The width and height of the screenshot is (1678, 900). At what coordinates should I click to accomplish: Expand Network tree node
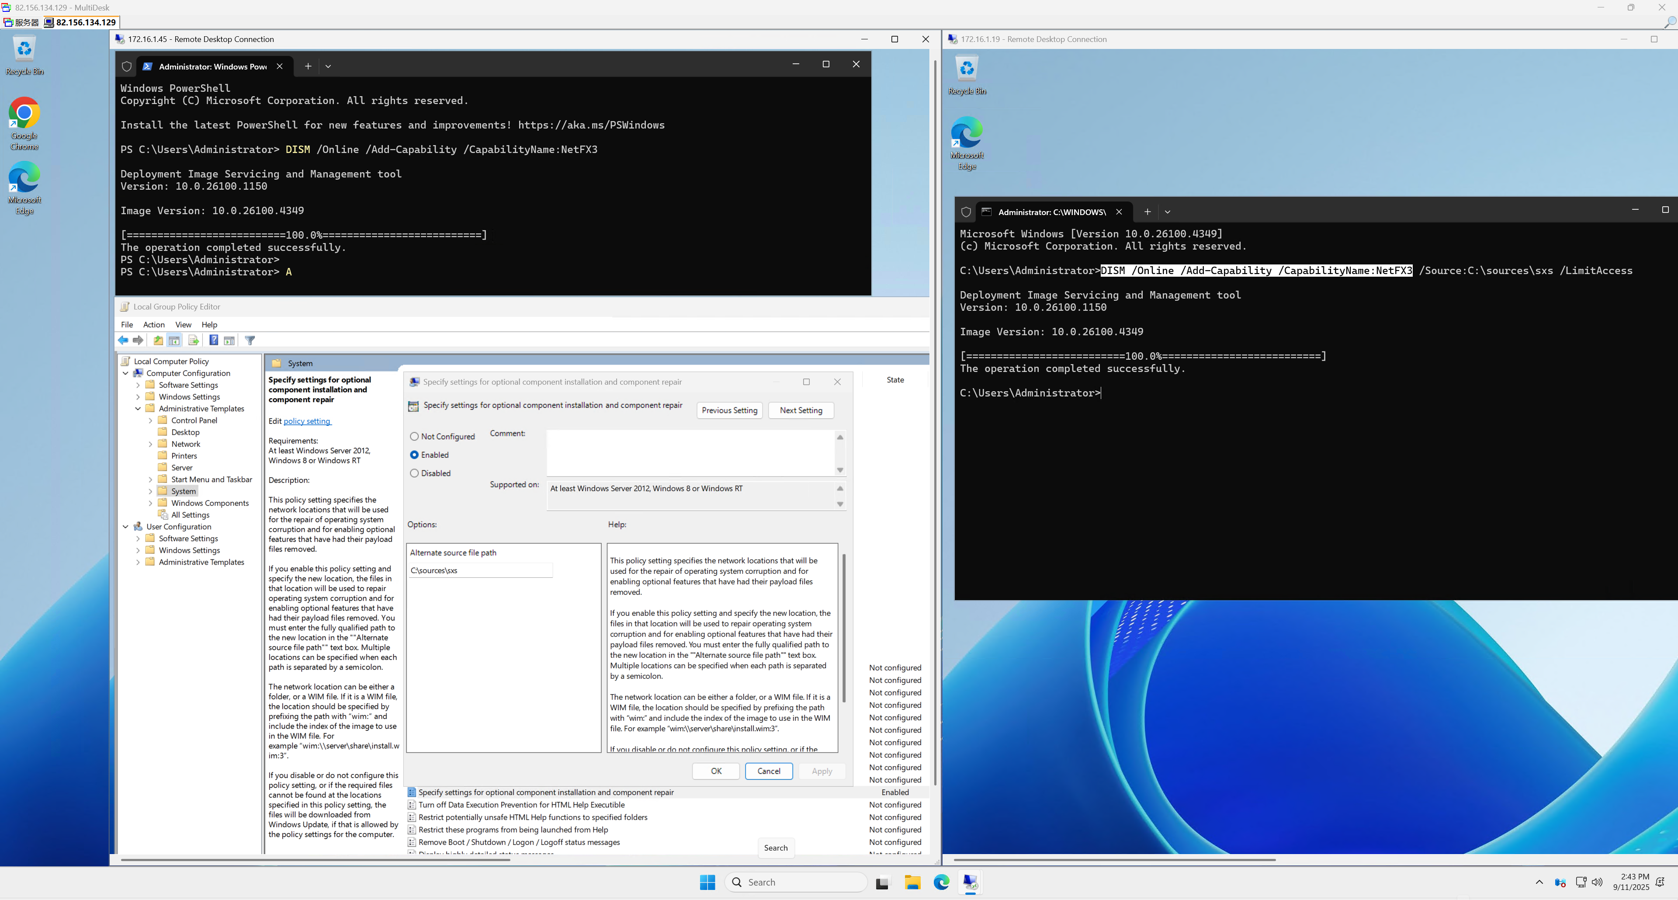click(150, 445)
